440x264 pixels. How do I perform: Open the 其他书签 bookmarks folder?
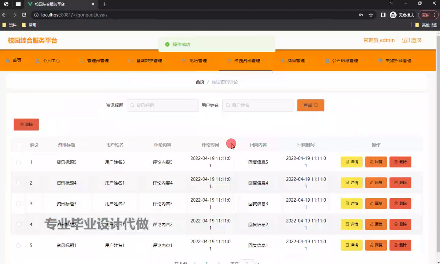coord(426,25)
